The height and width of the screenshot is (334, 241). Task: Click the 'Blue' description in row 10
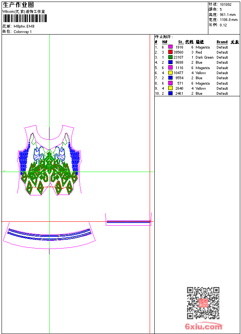click(x=199, y=94)
